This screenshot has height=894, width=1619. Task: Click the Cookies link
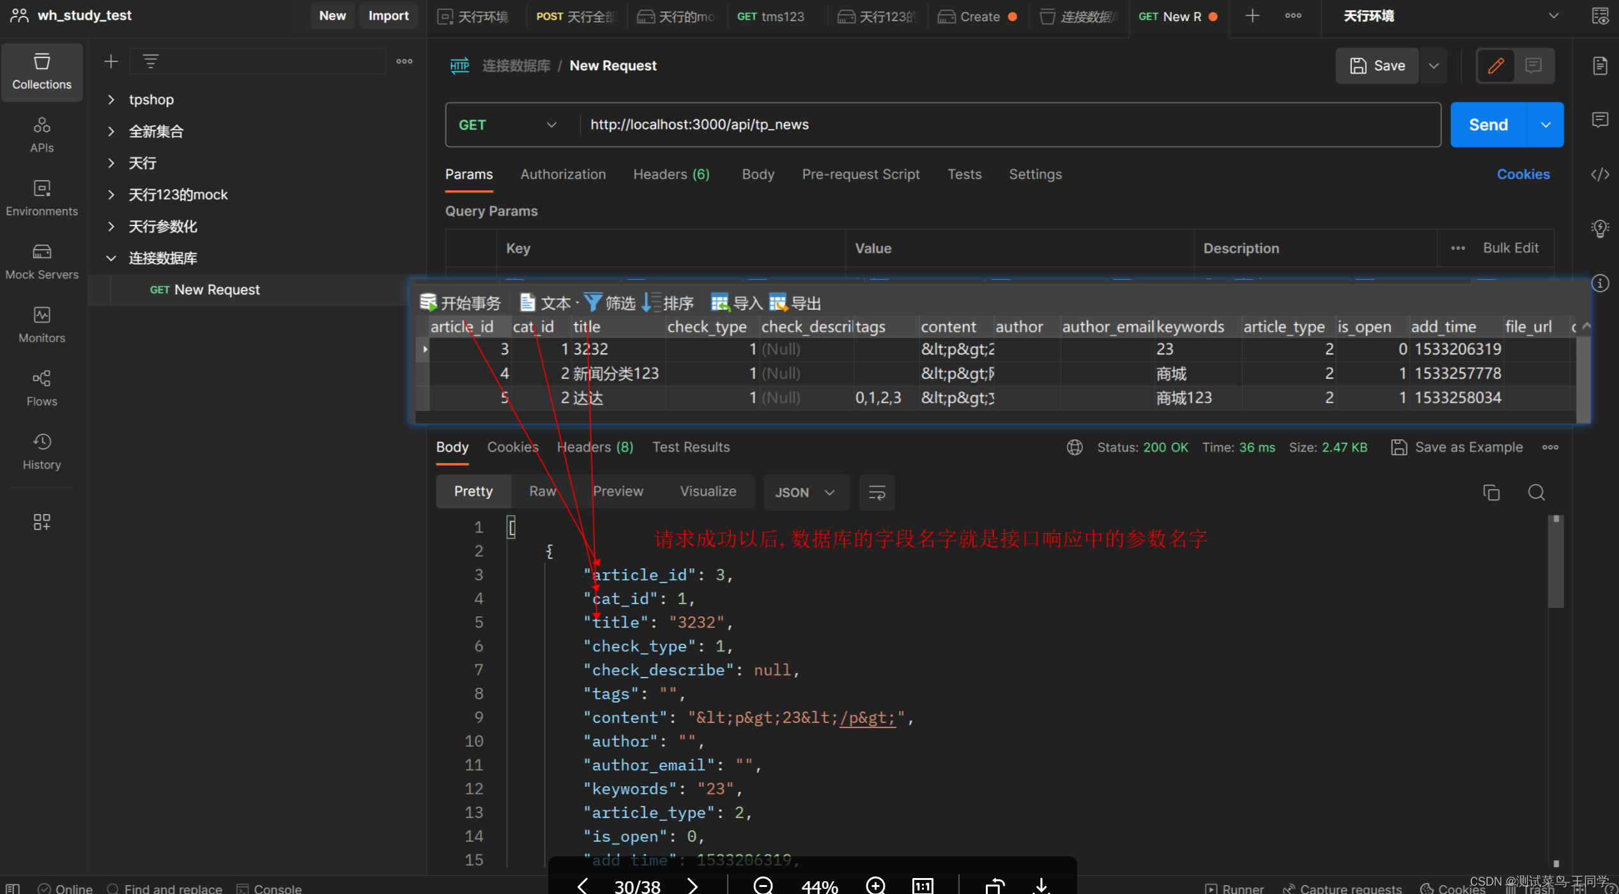1523,174
